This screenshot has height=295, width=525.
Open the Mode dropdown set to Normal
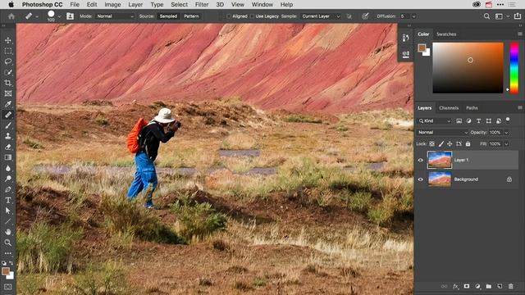115,16
